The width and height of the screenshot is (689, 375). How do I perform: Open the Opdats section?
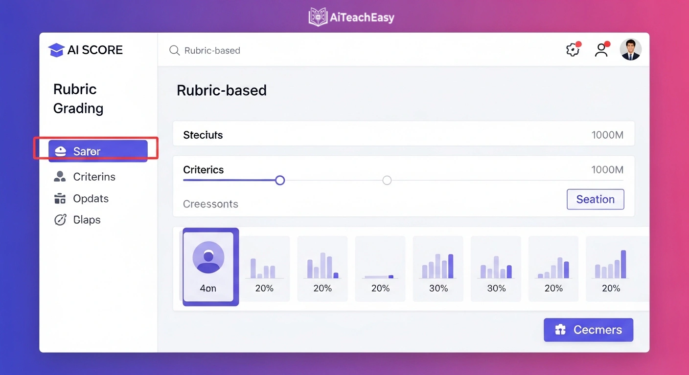91,198
